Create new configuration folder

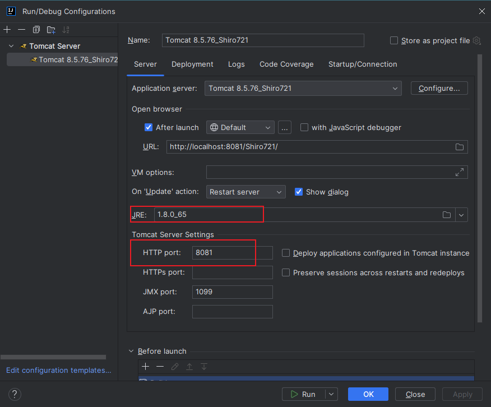pos(51,30)
